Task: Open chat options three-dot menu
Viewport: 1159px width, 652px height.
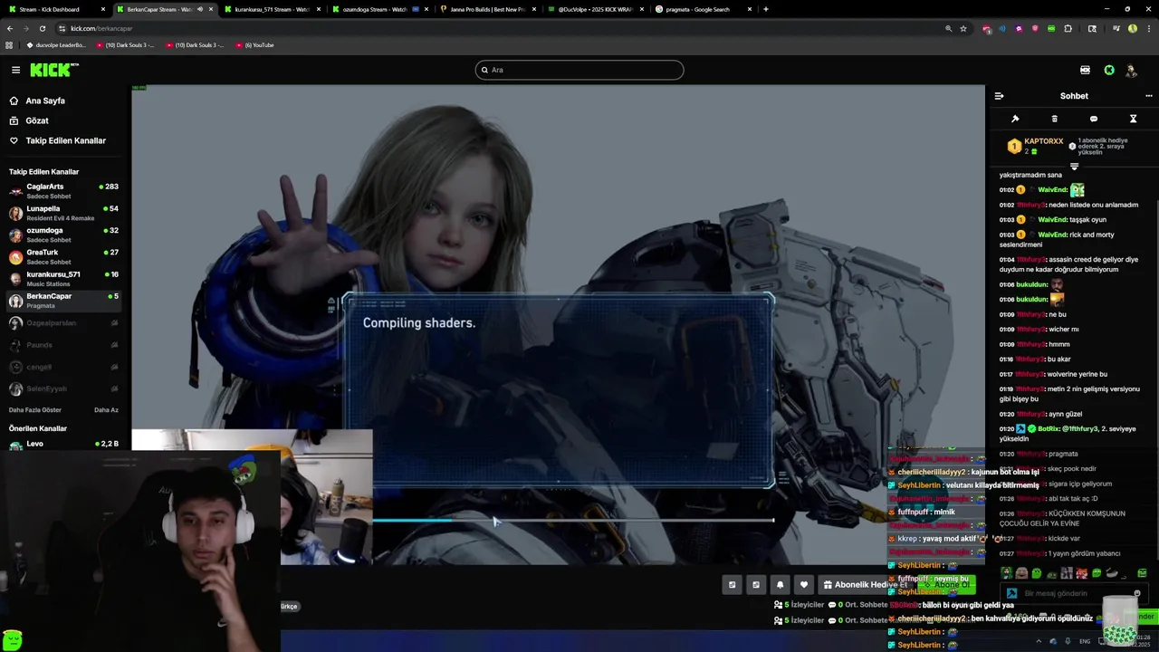Action: 1149,96
